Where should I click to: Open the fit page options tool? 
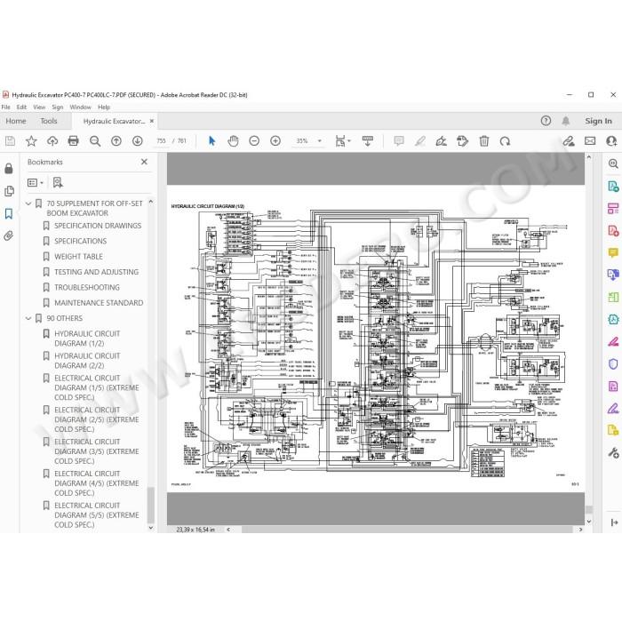(x=343, y=140)
